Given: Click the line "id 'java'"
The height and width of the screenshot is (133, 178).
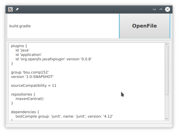Looking at the screenshot, I should pyautogui.click(x=23, y=50).
